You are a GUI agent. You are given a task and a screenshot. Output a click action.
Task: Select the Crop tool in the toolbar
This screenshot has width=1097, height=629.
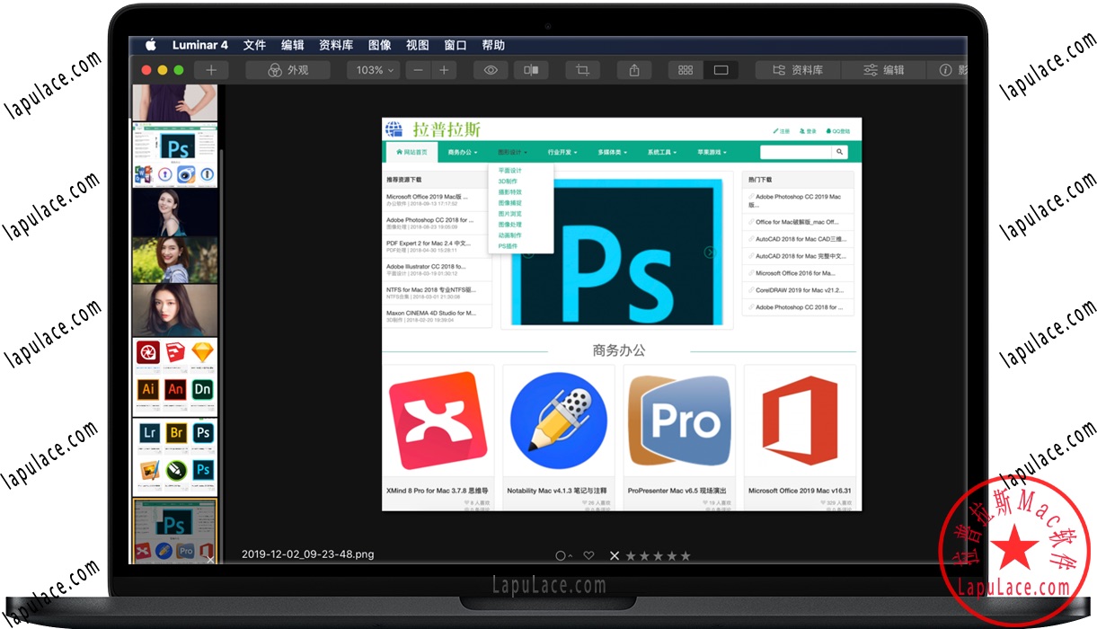582,69
